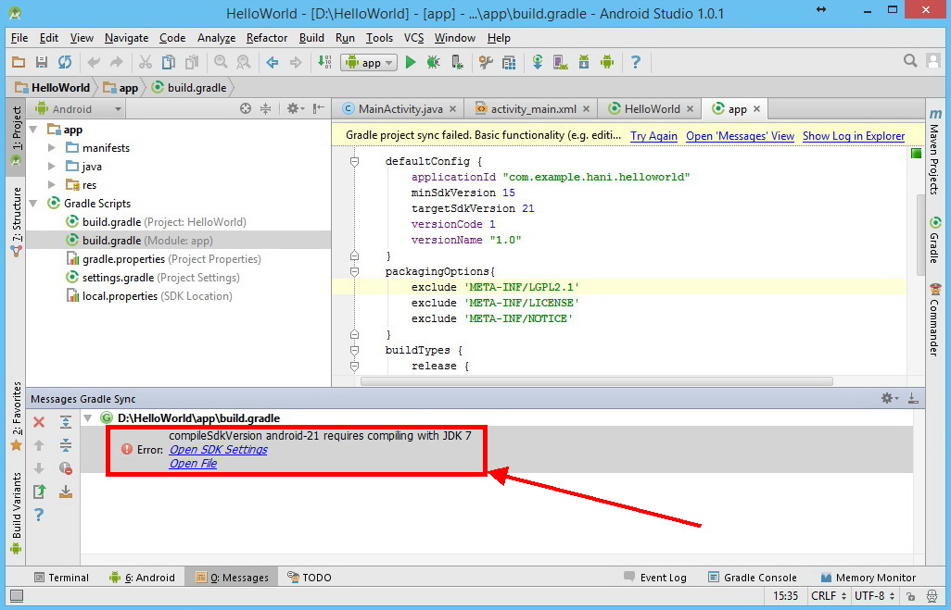Open SDK Manager icon
The image size is (951, 610).
(x=583, y=62)
